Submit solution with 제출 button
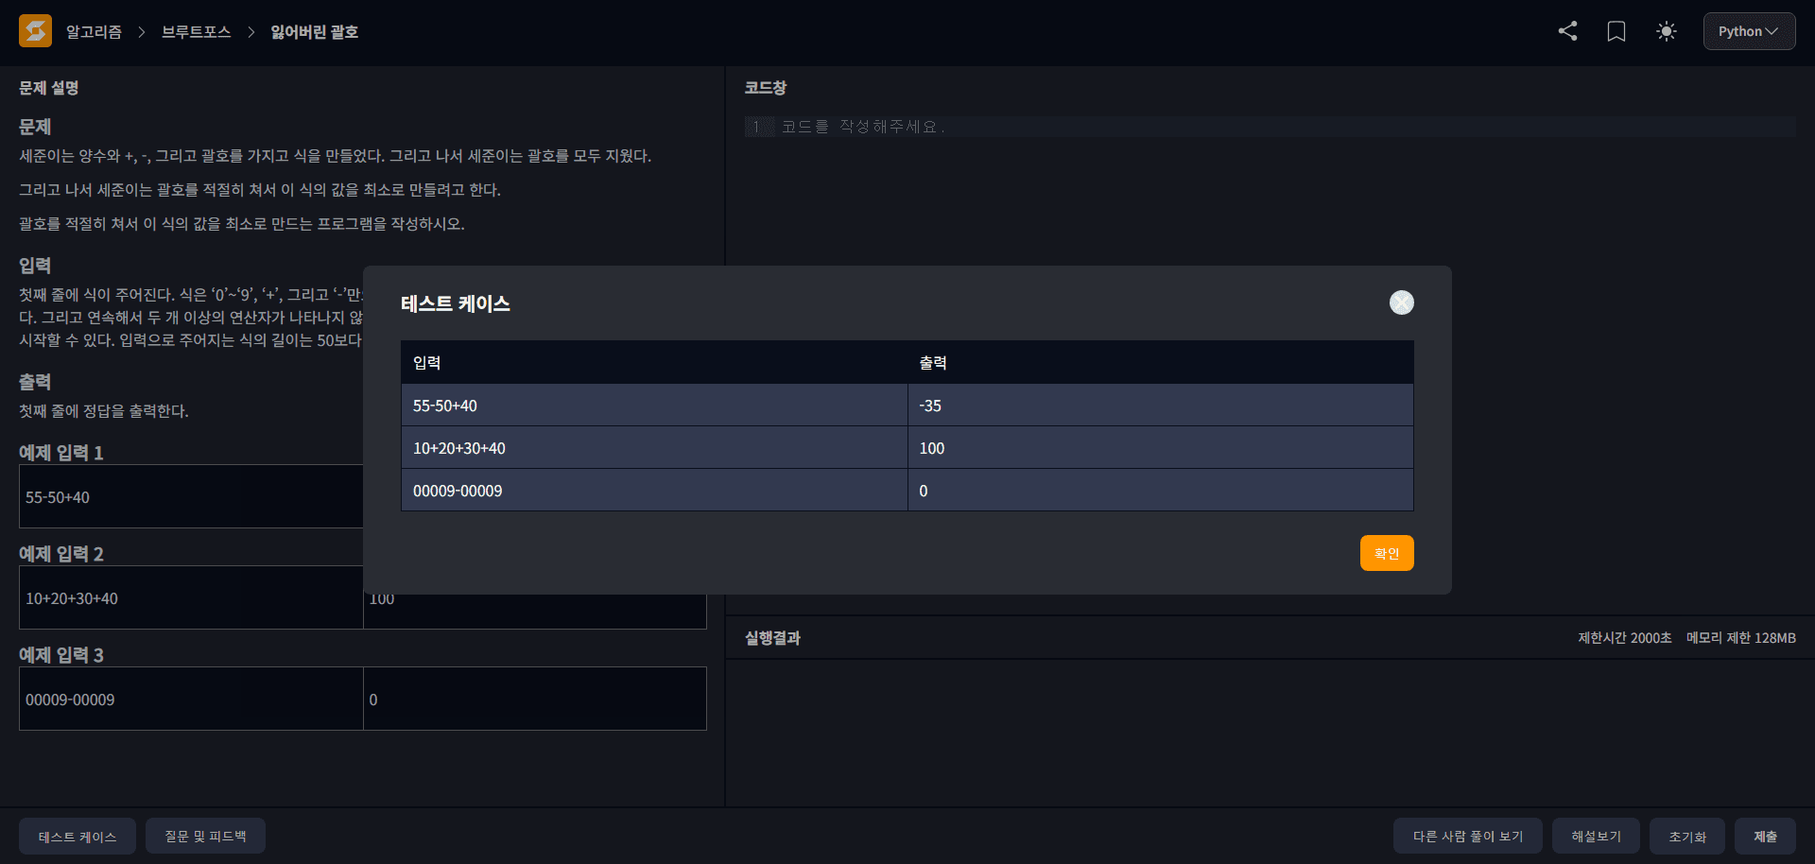The width and height of the screenshot is (1815, 864). point(1765,837)
